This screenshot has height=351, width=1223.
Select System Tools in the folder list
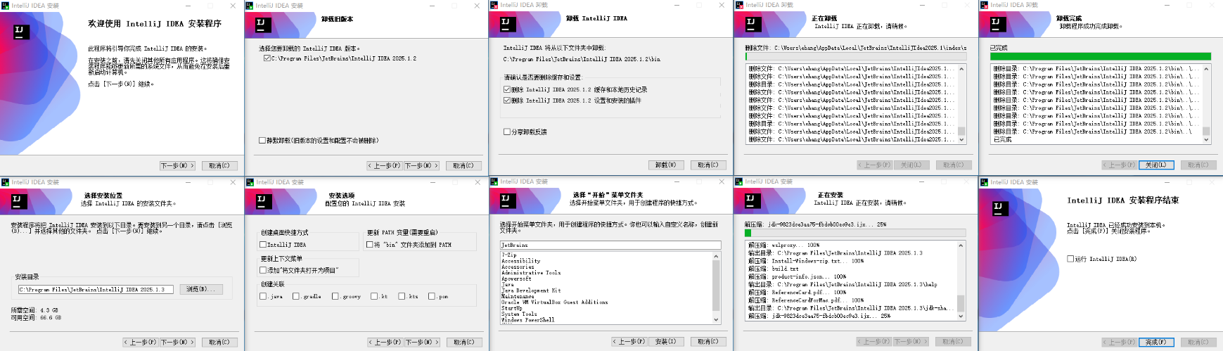coord(520,314)
